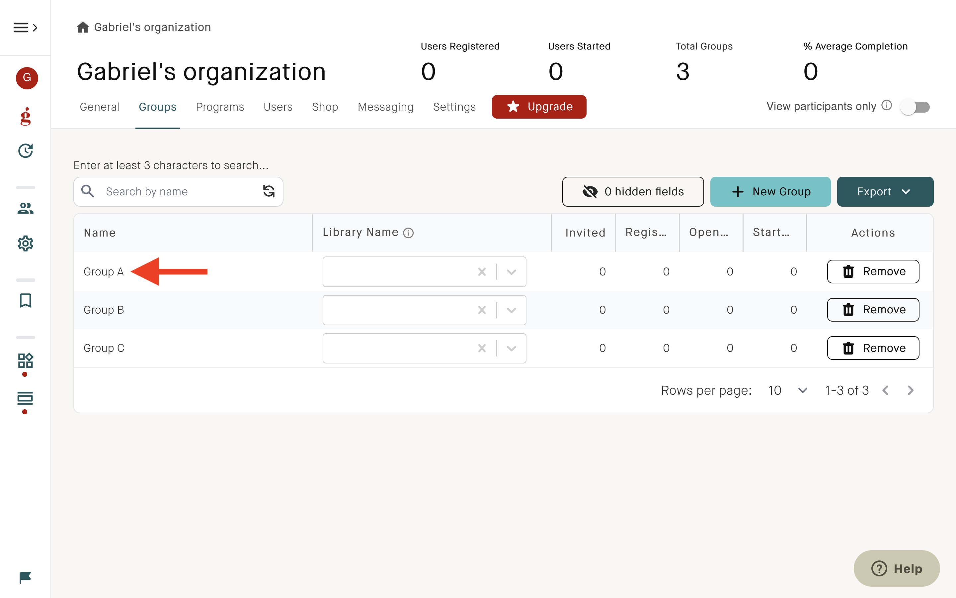
Task: Expand Group B library dropdown
Action: tap(512, 310)
